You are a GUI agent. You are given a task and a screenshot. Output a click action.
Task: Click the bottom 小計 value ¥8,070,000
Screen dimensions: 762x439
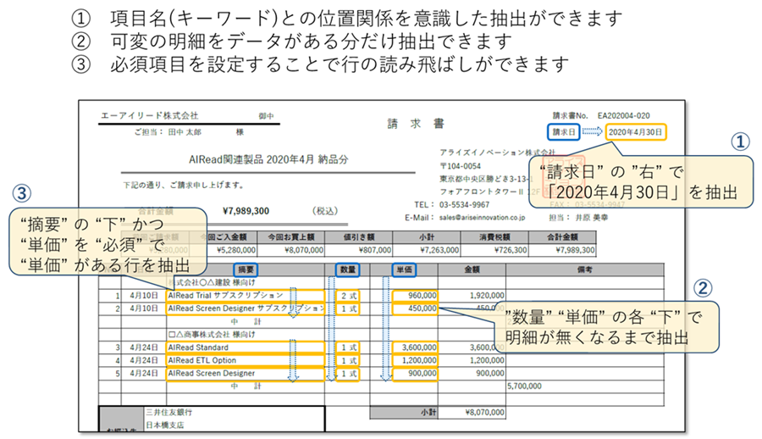tap(484, 412)
